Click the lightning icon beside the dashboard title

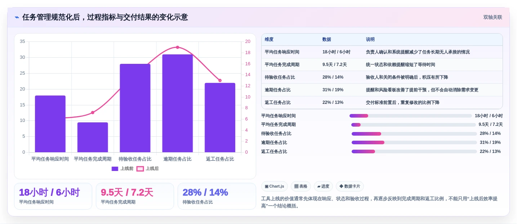click(17, 17)
